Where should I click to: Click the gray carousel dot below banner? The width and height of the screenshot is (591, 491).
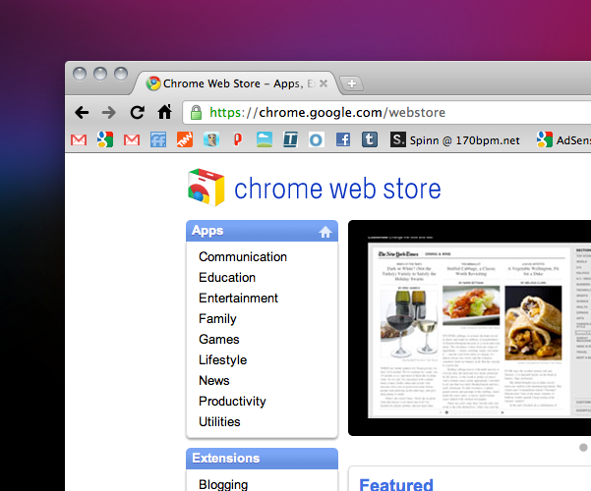[x=583, y=448]
